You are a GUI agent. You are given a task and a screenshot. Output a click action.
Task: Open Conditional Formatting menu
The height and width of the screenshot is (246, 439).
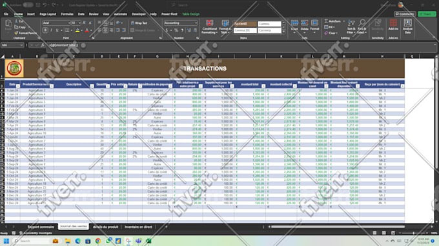[x=209, y=27]
